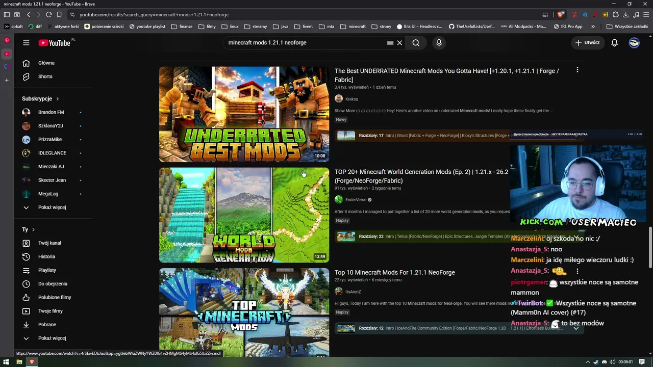Open options menu for the Underrated Mods video
The height and width of the screenshot is (367, 653).
pyautogui.click(x=577, y=70)
